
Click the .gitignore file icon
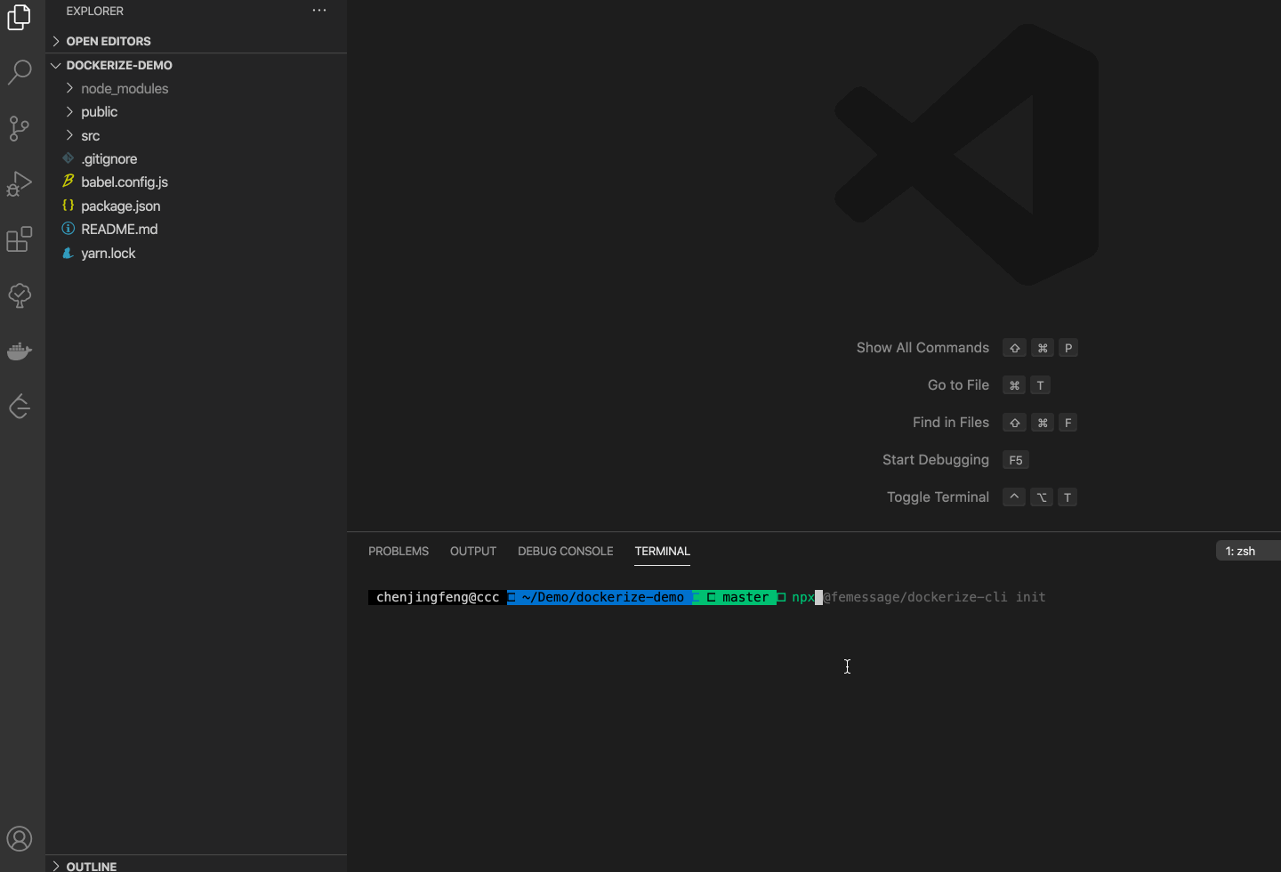point(68,158)
